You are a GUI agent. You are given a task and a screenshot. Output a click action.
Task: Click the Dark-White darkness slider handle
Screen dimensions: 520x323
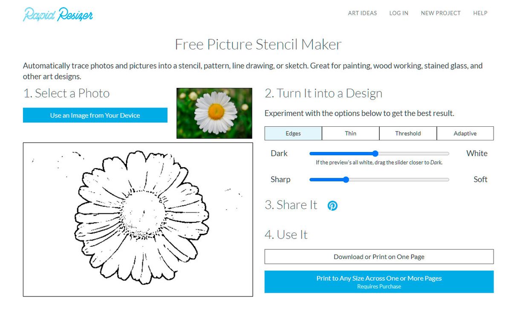click(x=375, y=154)
